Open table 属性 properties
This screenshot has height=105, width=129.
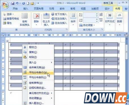coord(7,23)
